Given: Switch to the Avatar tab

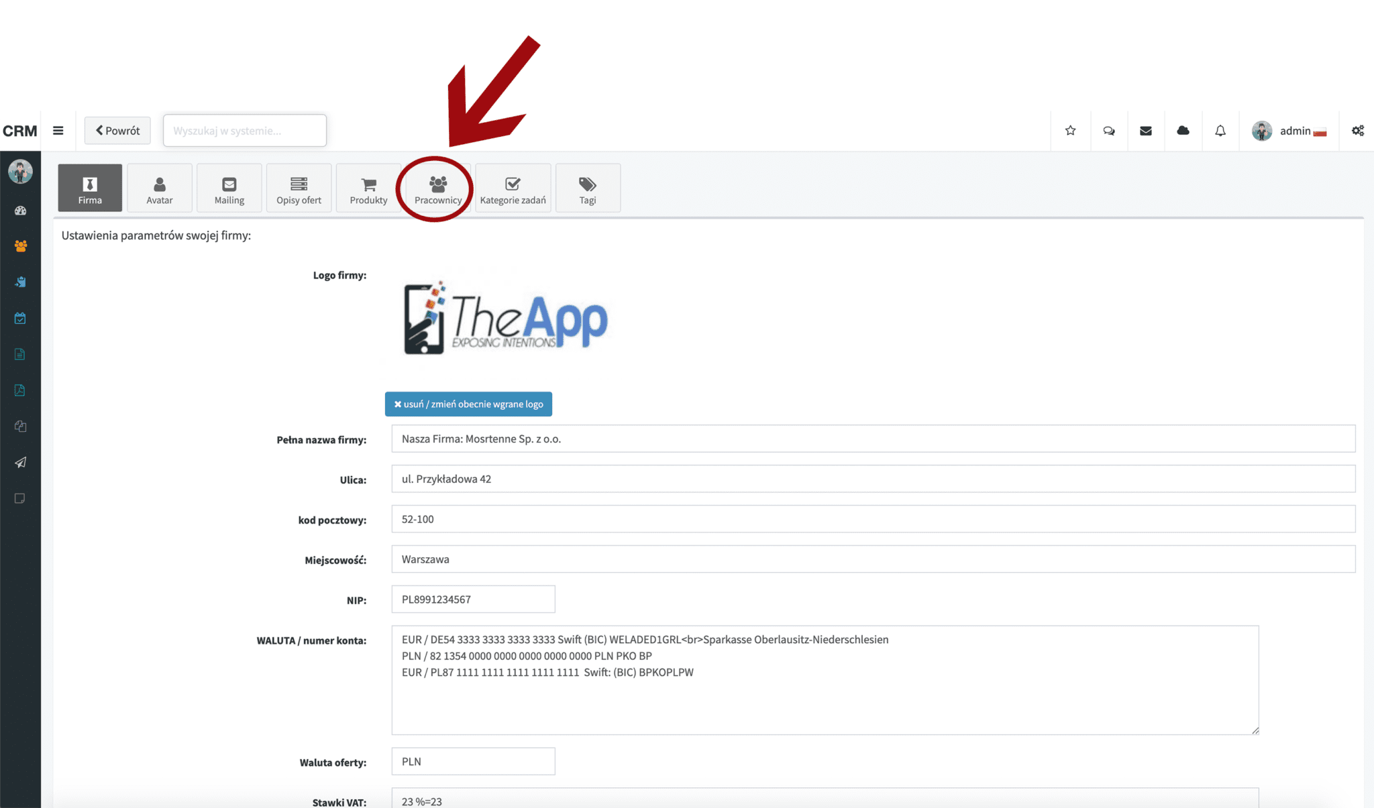Looking at the screenshot, I should 160,188.
